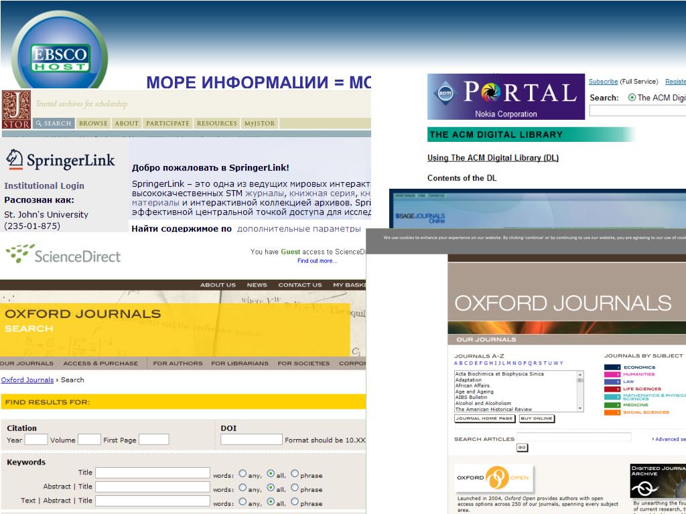This screenshot has width=686, height=514.
Task: Click SpringerLink Institutional Login
Action: pyautogui.click(x=44, y=186)
